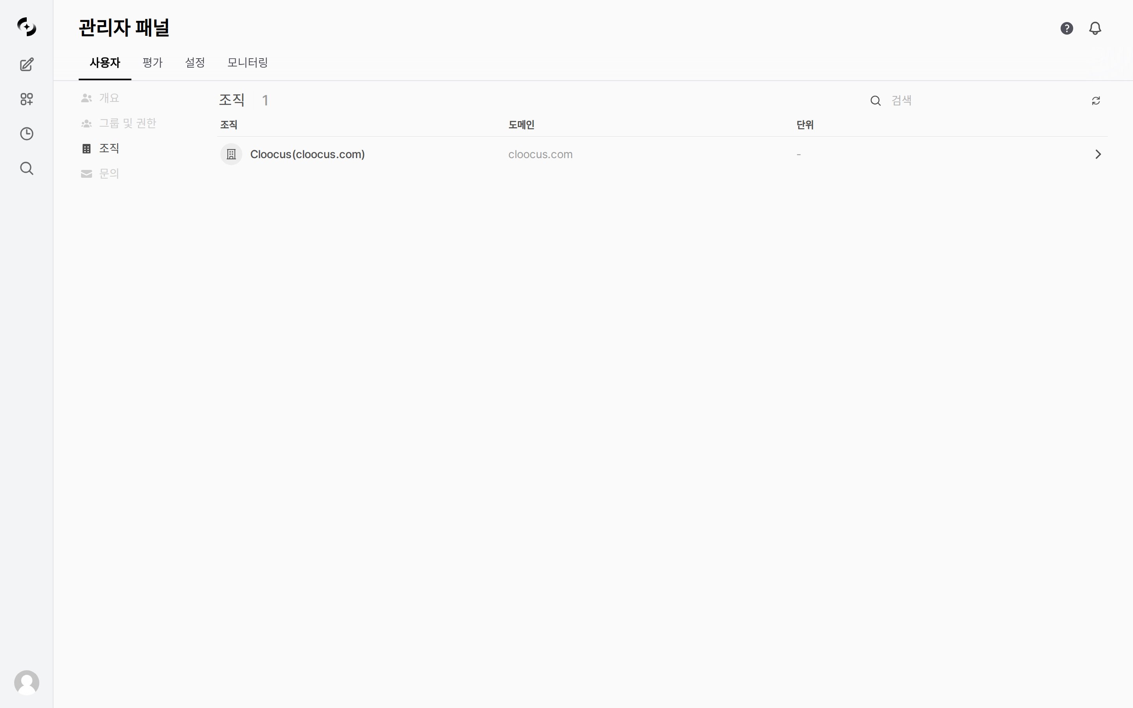The width and height of the screenshot is (1133, 708).
Task: Open the apps grid icon in the sidebar
Action: click(x=27, y=99)
